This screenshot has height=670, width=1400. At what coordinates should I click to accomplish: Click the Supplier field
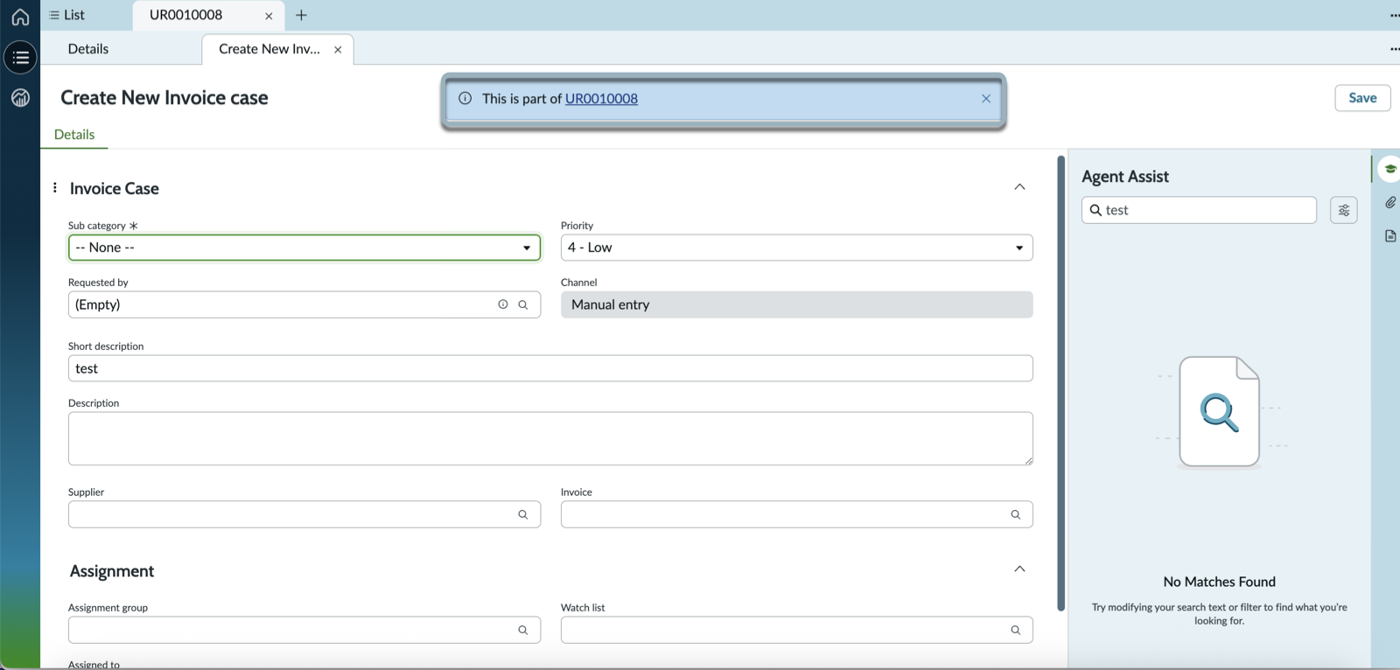tap(304, 514)
